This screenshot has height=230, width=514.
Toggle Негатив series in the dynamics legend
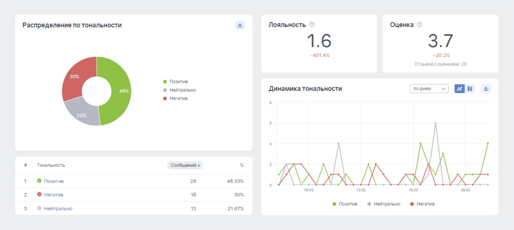(x=422, y=204)
